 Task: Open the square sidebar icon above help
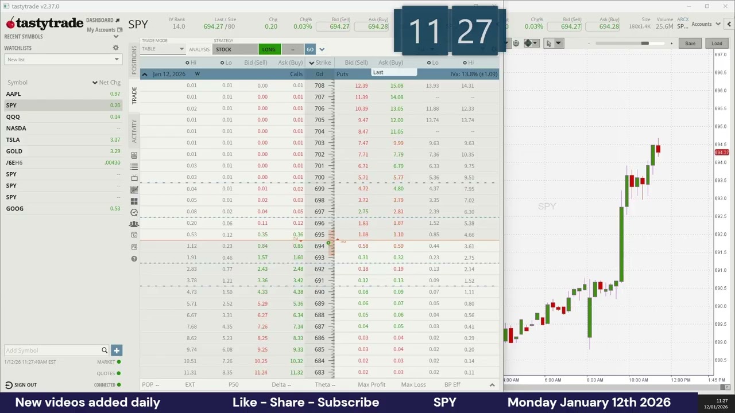coord(134,247)
